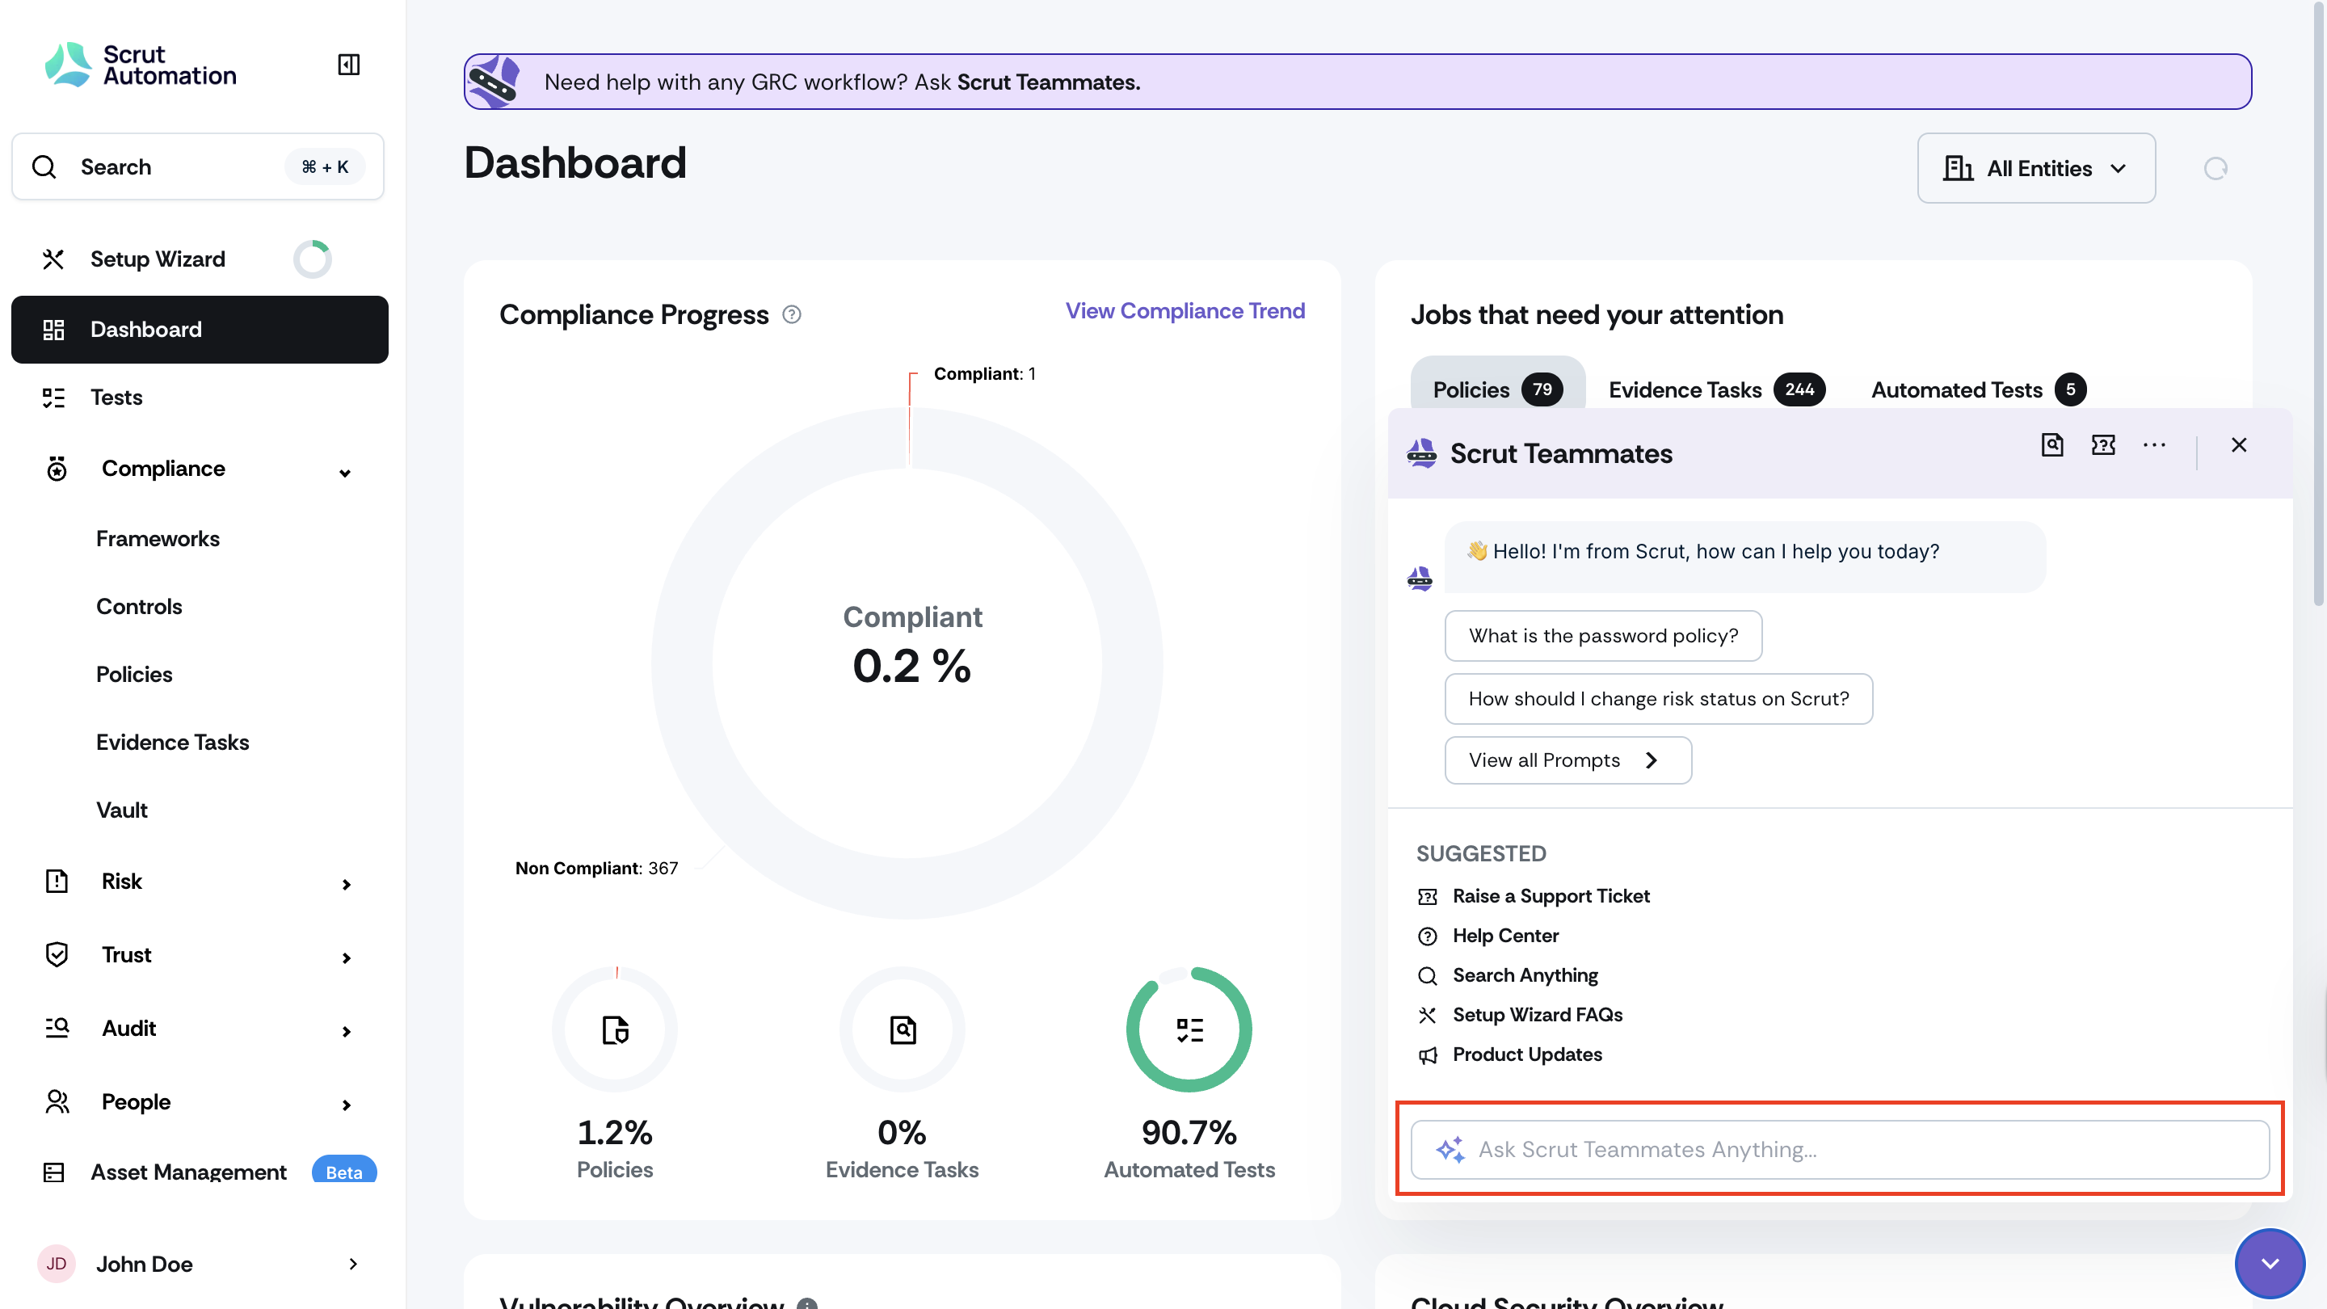The width and height of the screenshot is (2327, 1309).
Task: Click the Setup Wizard progress ring
Action: (313, 259)
